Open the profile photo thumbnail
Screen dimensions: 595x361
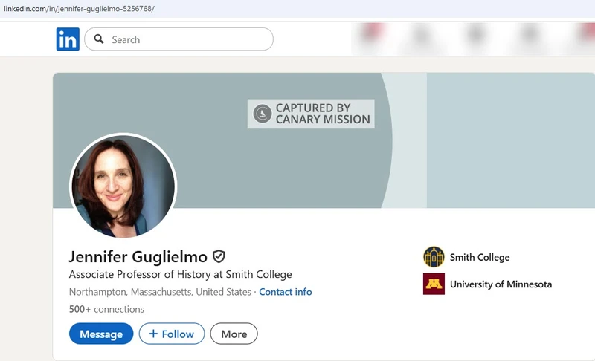pos(123,186)
